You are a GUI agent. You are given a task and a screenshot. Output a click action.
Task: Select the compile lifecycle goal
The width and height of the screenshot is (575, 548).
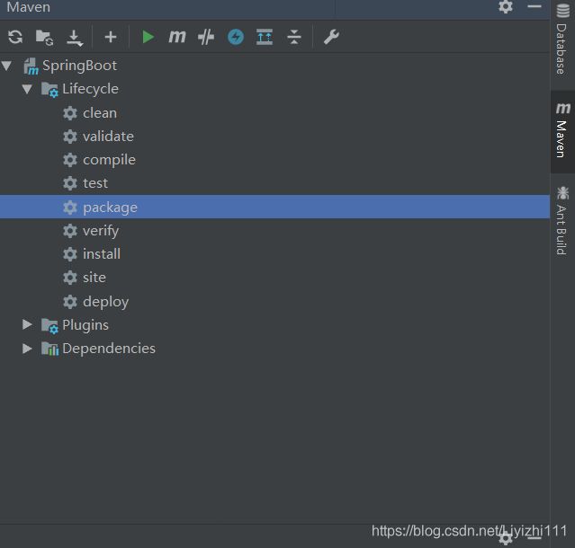[109, 160]
